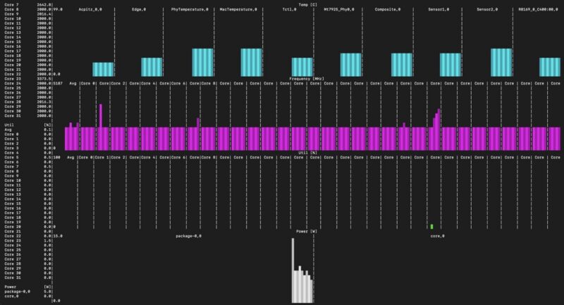Select the 'Frequency [MHz]' graph title
This screenshot has width=564, height=305.
coord(307,79)
